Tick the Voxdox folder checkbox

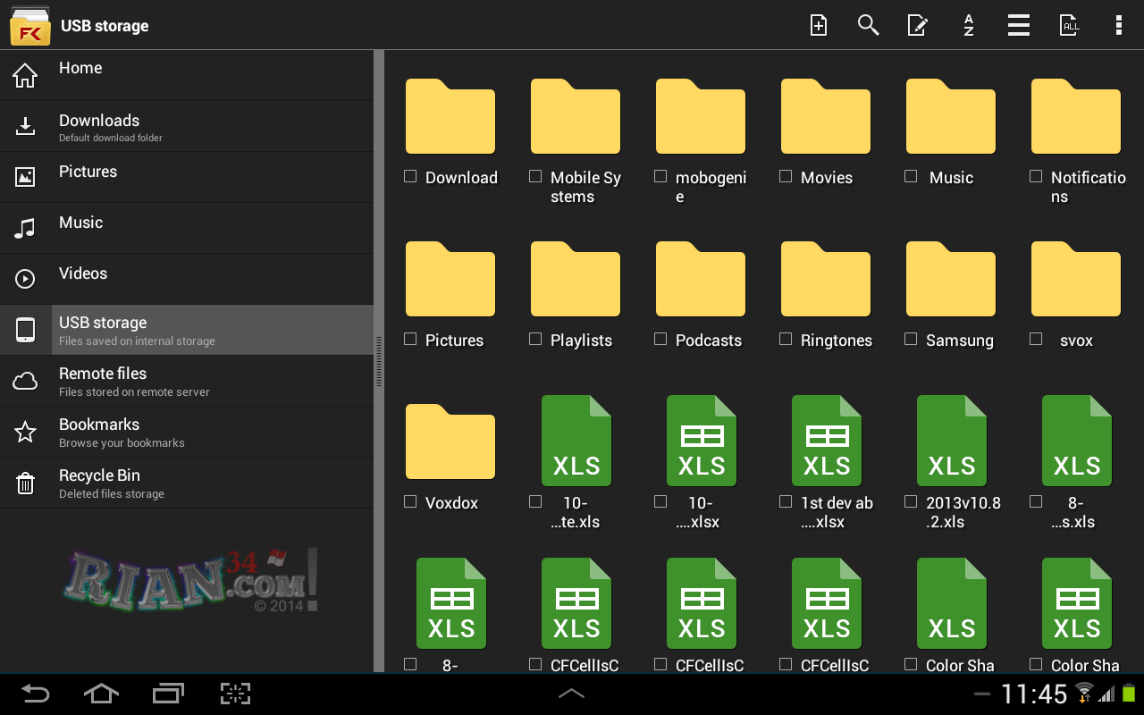tap(410, 502)
